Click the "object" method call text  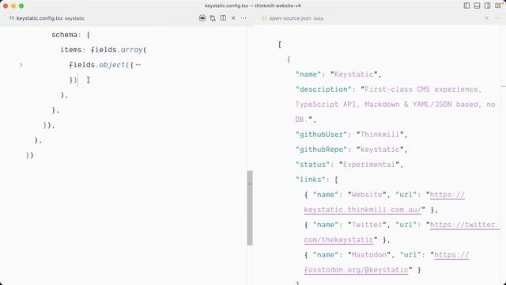tap(112, 65)
